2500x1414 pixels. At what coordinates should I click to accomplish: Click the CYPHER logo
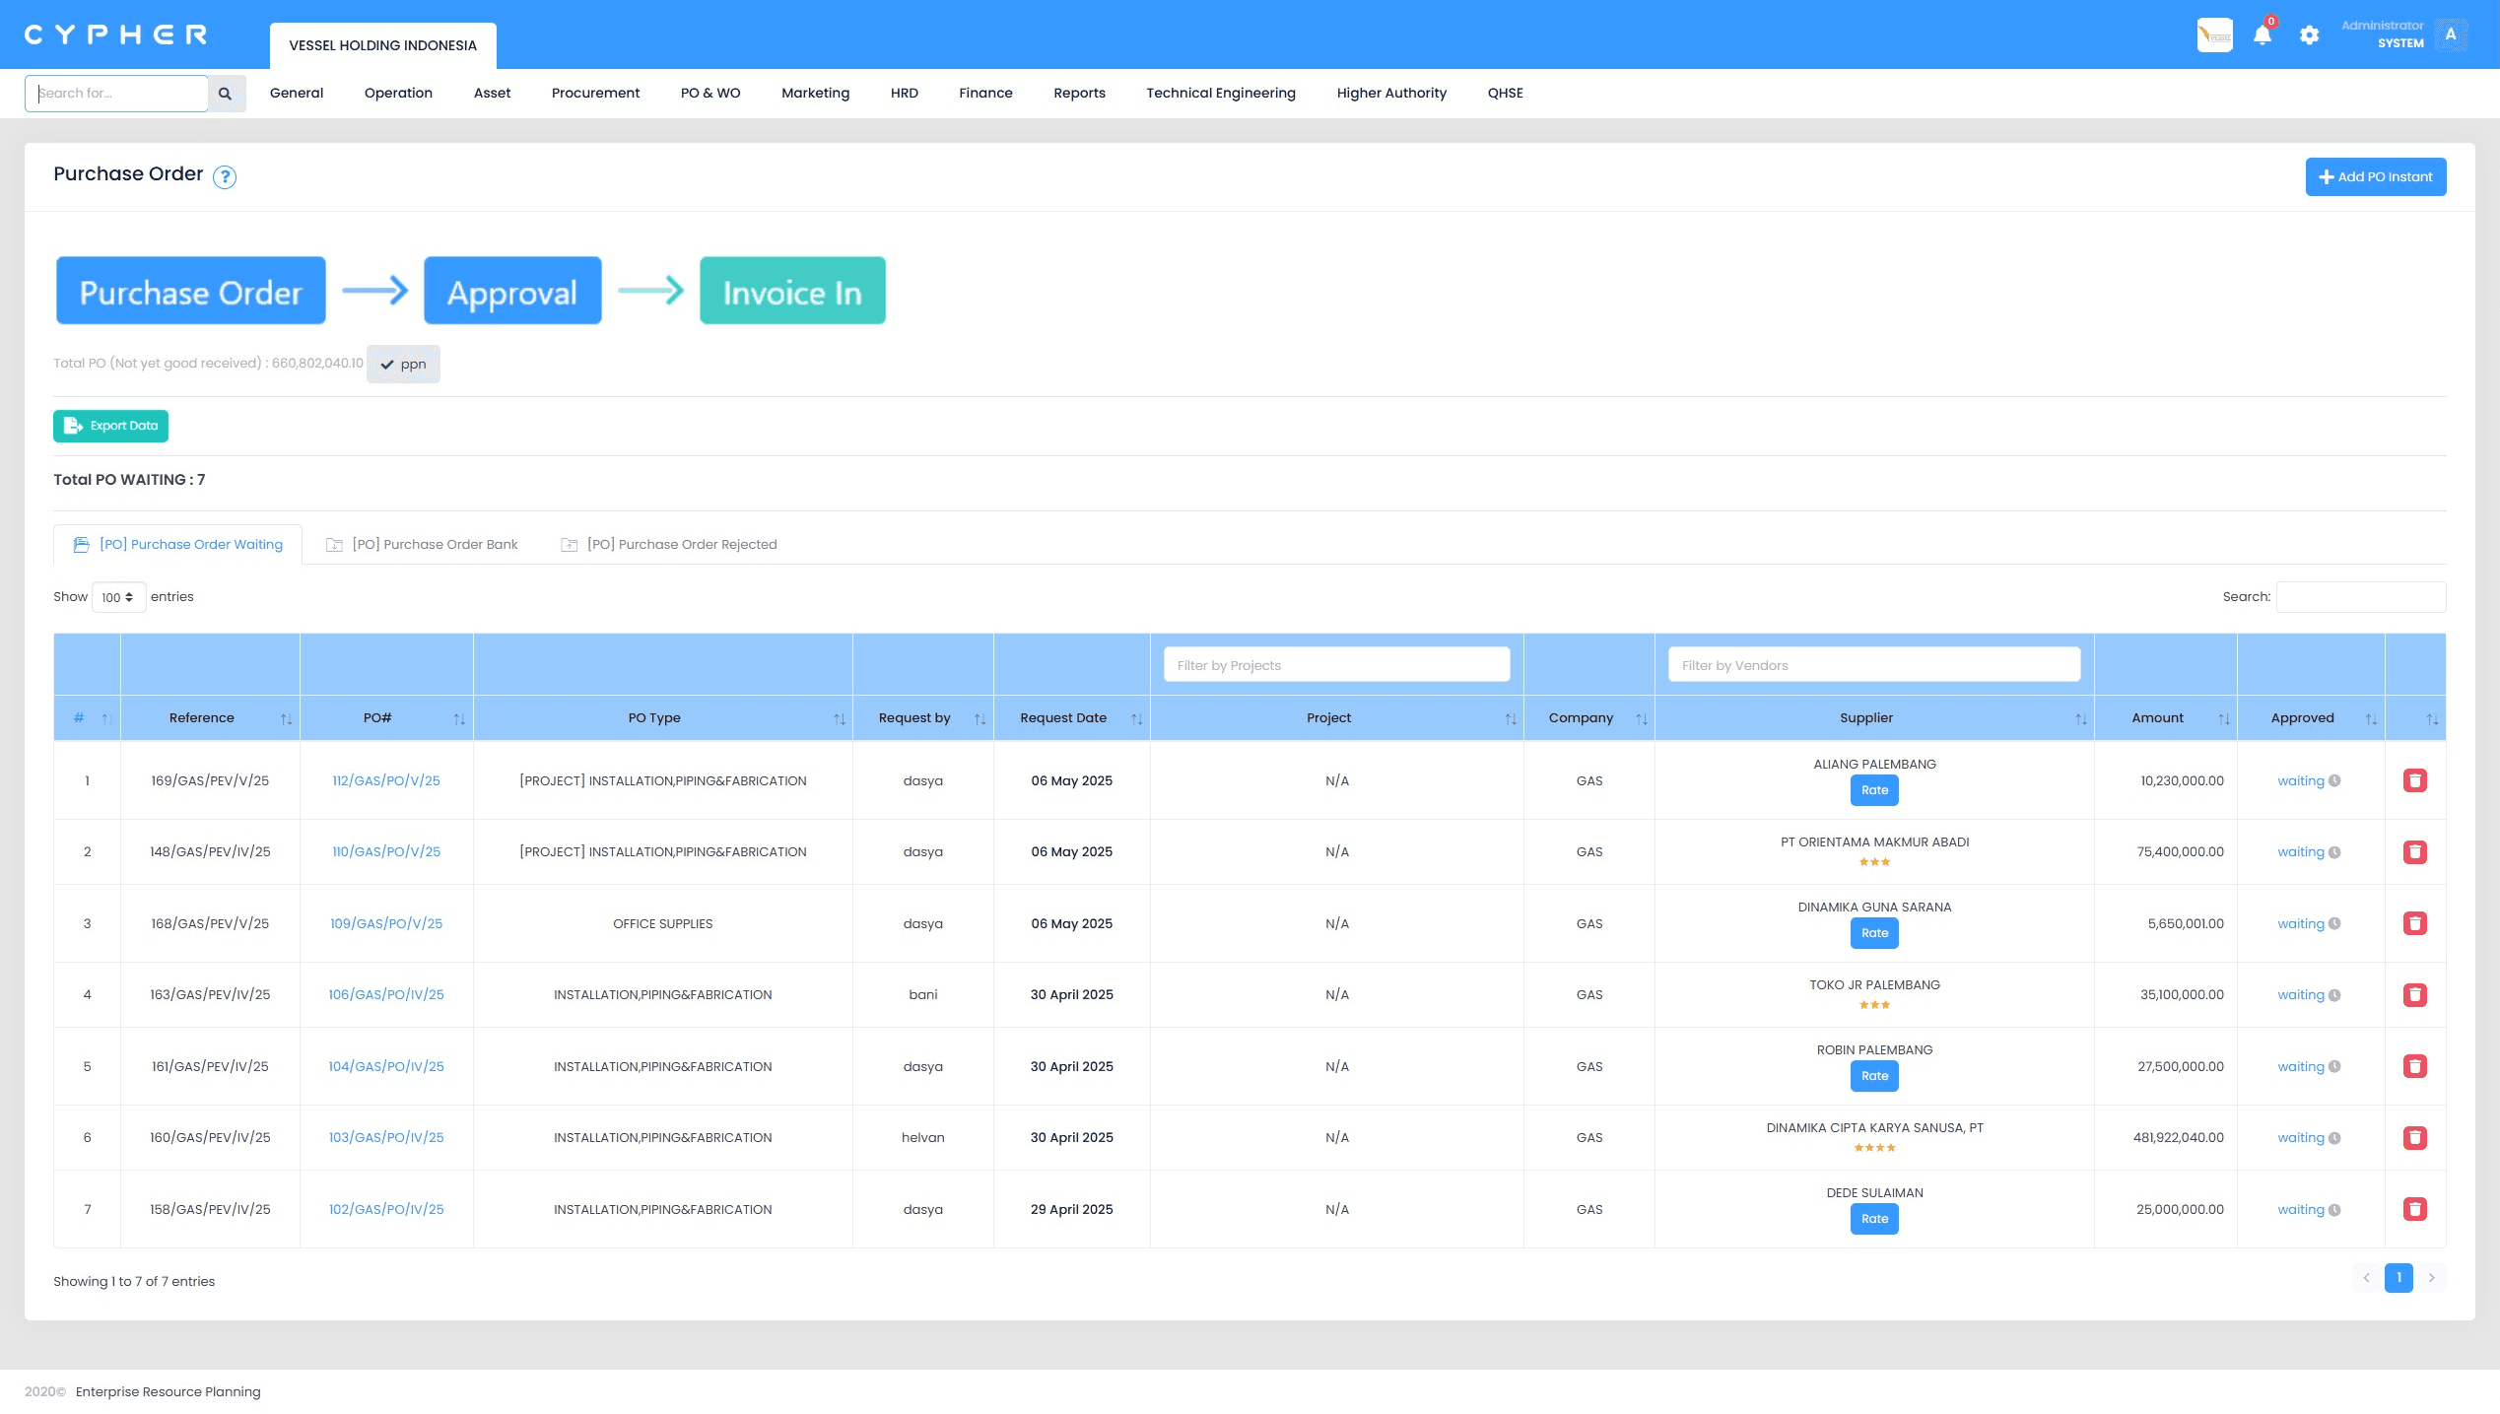click(115, 34)
